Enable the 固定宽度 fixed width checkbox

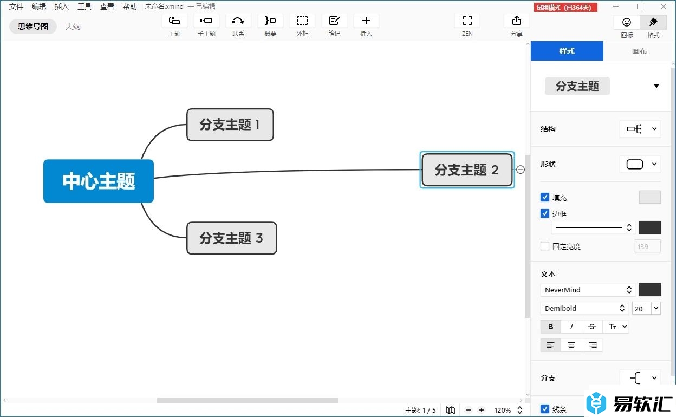pyautogui.click(x=545, y=246)
